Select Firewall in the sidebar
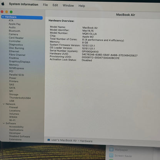Viewport: 160px width, 160px height. [13, 107]
